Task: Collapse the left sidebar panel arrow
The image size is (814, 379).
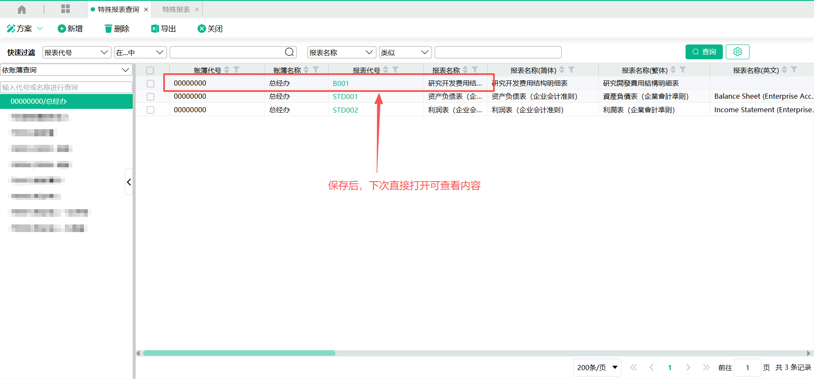Action: 129,182
